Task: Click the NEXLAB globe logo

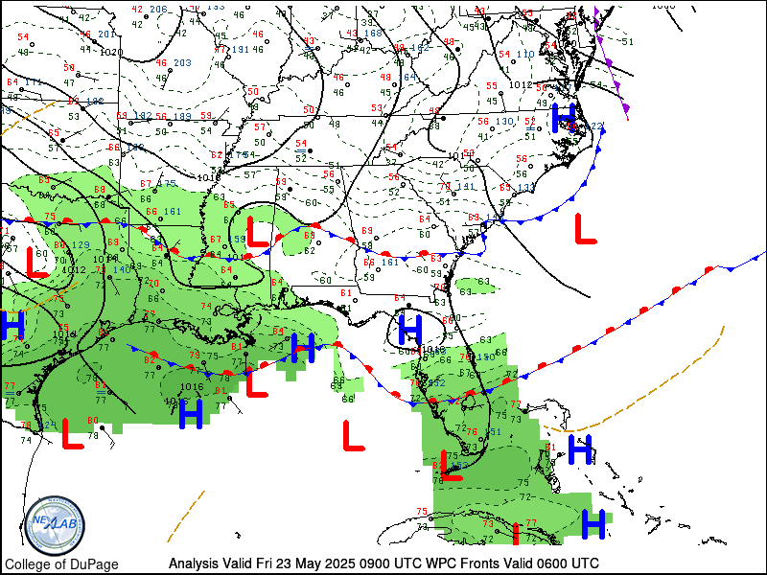Action: 55,526
